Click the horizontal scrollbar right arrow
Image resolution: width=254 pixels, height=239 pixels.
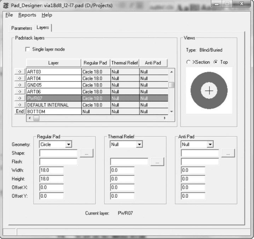coord(165,118)
